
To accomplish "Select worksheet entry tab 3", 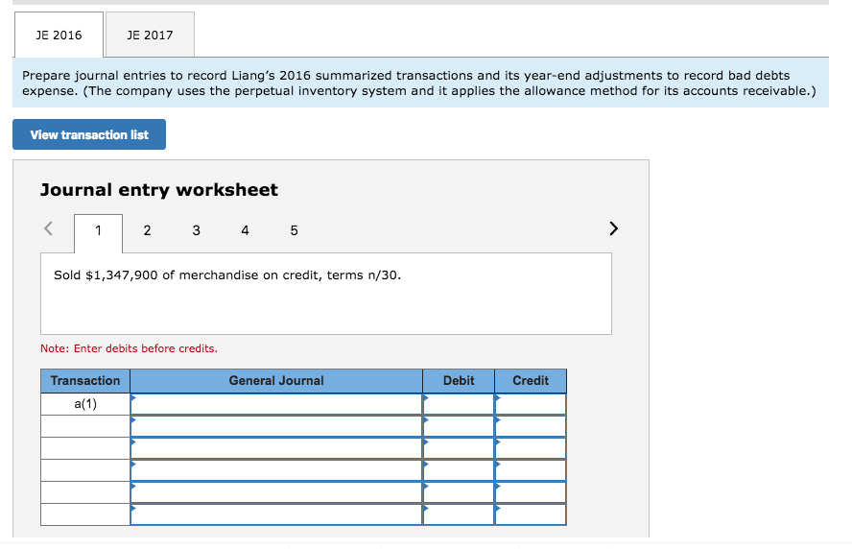I will click(x=196, y=230).
